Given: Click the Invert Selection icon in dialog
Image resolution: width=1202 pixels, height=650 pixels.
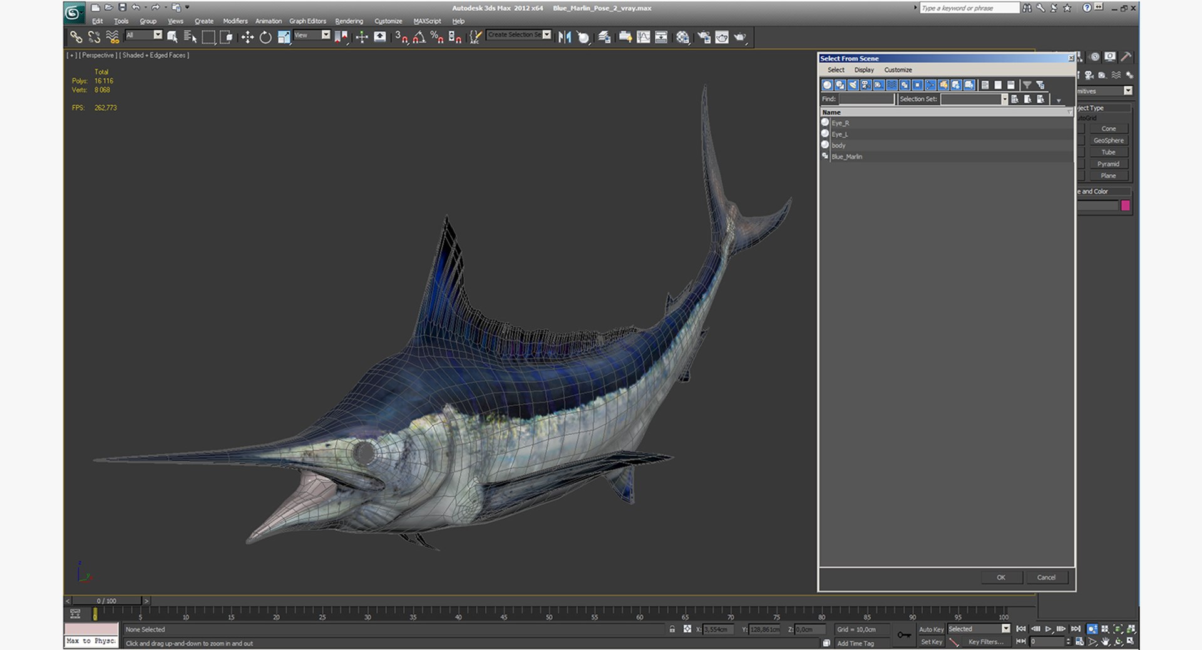Looking at the screenshot, I should point(1010,85).
